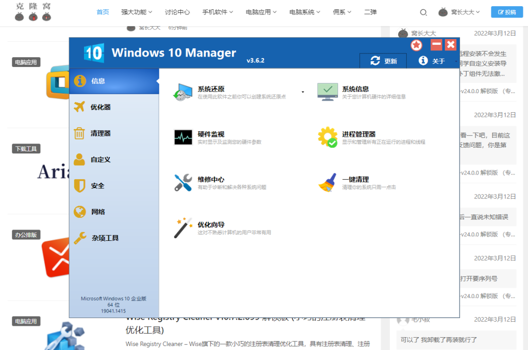The width and height of the screenshot is (528, 350).
Task: Expand the 强大功能 website menu
Action: [x=136, y=12]
